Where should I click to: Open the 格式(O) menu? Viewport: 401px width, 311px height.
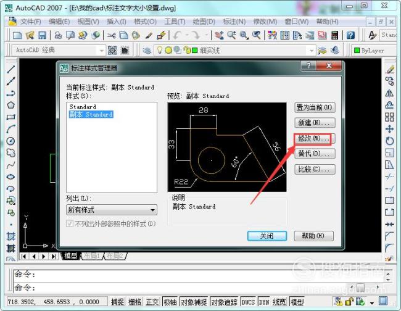tap(145, 22)
